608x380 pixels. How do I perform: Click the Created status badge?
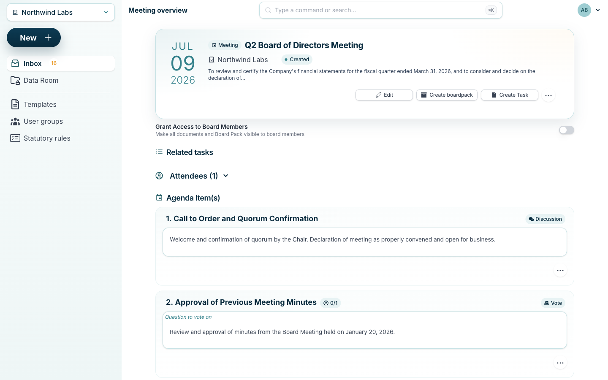click(297, 60)
